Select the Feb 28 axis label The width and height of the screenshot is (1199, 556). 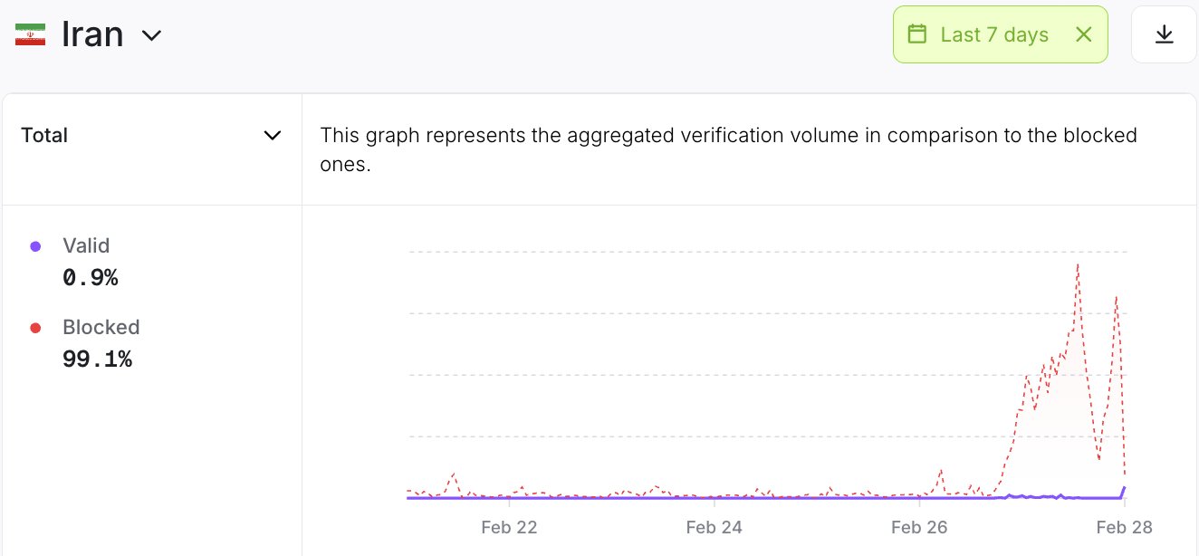pyautogui.click(x=1124, y=528)
